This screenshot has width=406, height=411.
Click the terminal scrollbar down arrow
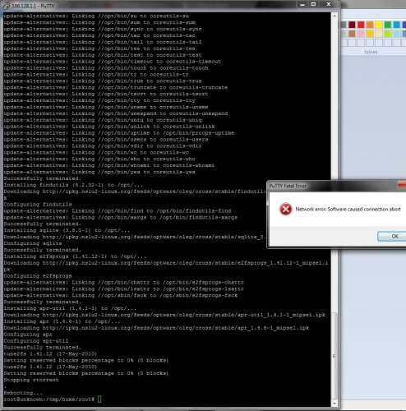pyautogui.click(x=334, y=403)
